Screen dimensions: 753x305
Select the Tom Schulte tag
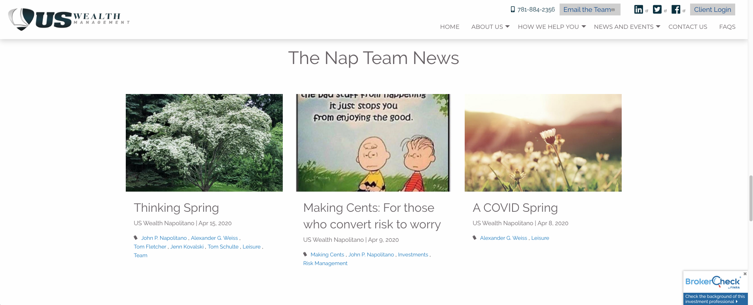(223, 247)
